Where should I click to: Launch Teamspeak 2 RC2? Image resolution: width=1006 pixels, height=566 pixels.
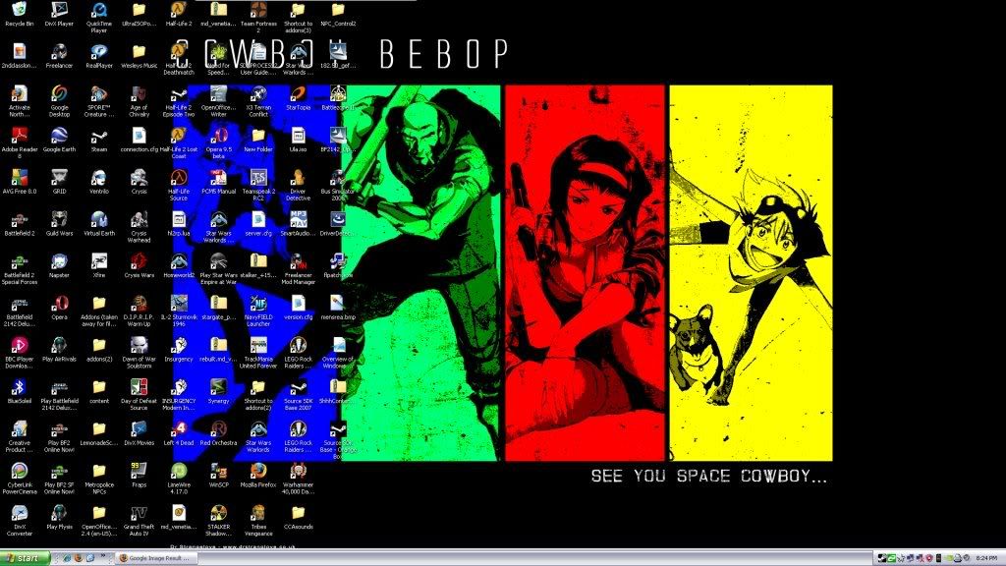click(x=258, y=185)
